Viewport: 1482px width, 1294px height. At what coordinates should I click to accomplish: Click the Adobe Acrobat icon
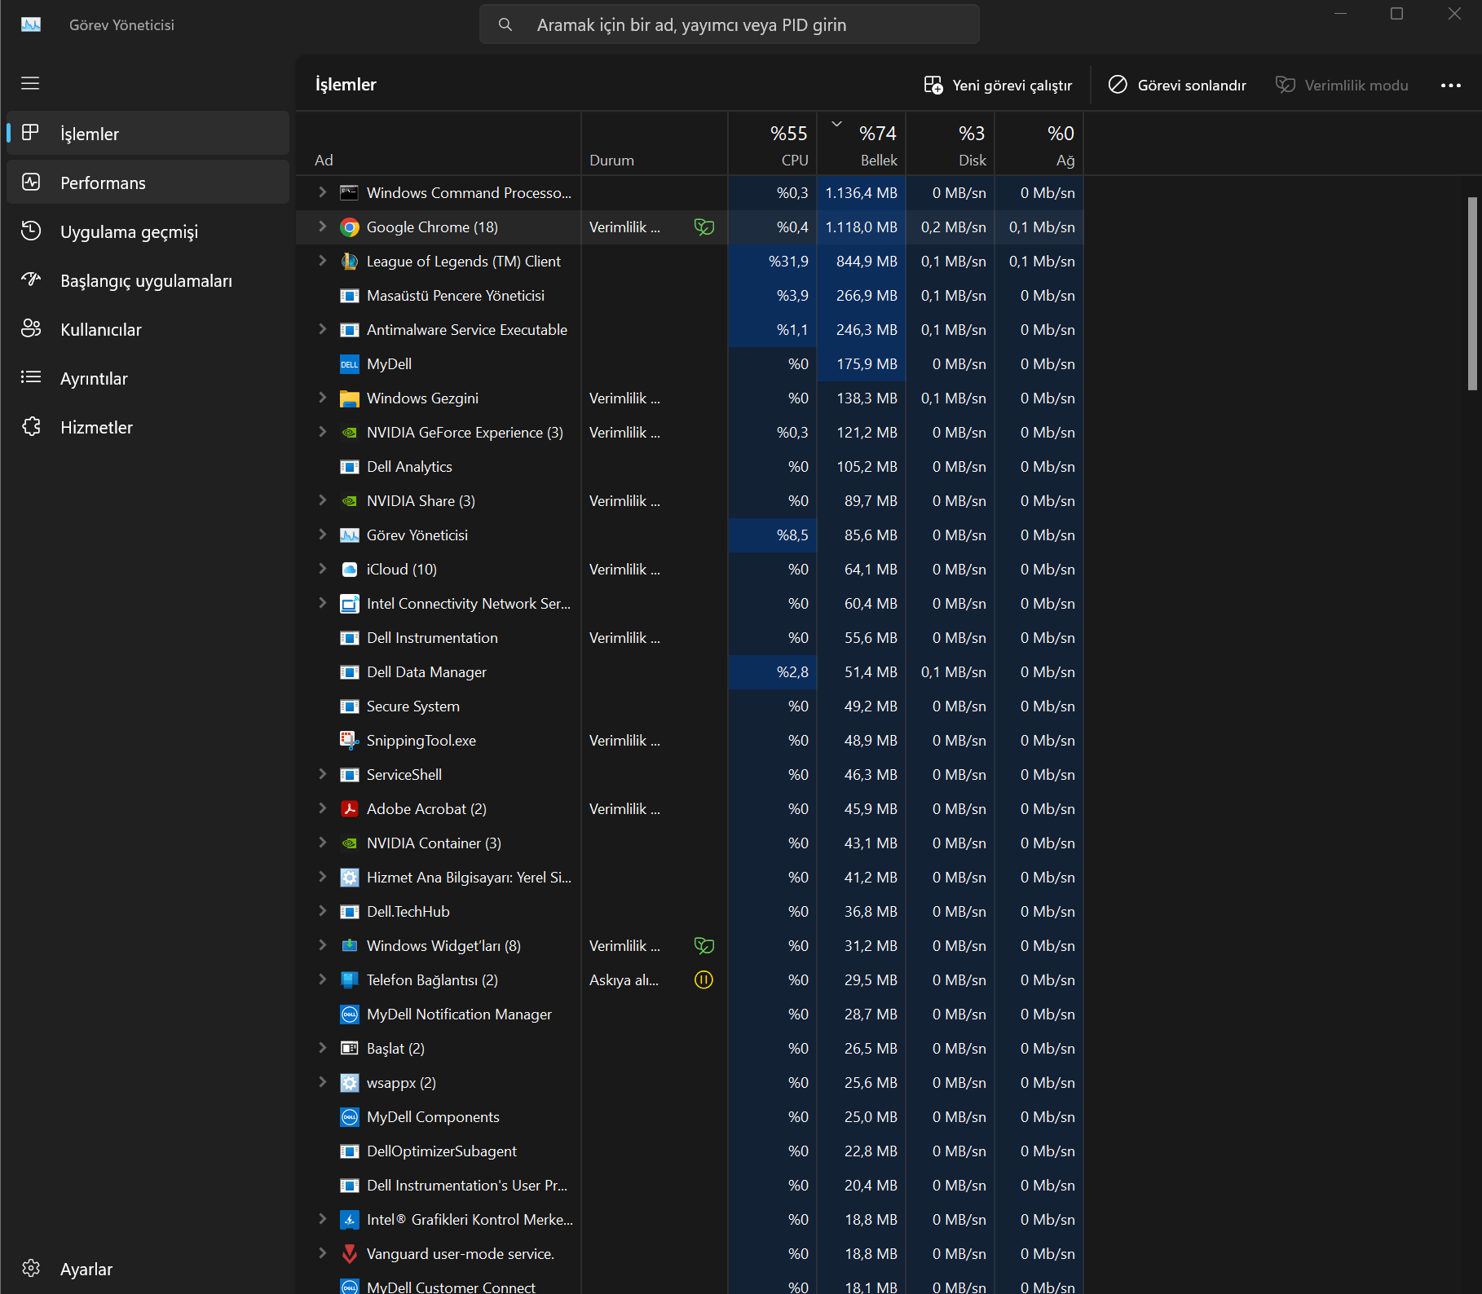[x=350, y=809]
